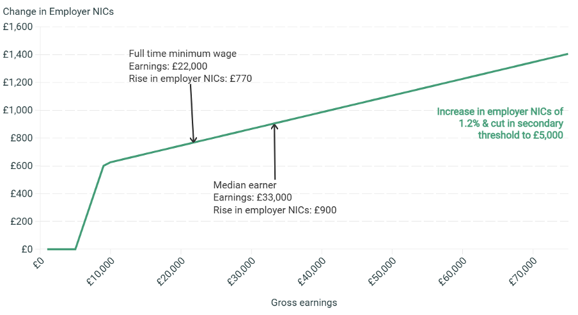Screen dimensions: 578x315
Task: Click the flat zero segment of the green line
Action: (61, 249)
